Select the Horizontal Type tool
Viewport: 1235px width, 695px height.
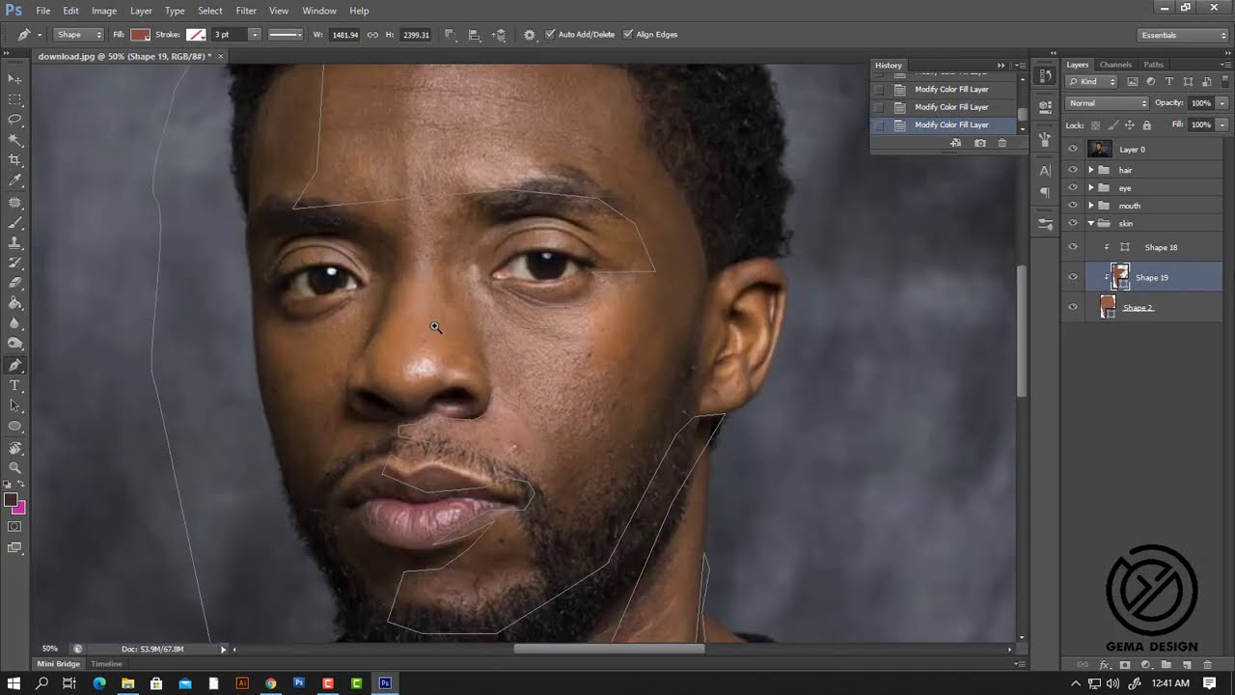point(14,386)
